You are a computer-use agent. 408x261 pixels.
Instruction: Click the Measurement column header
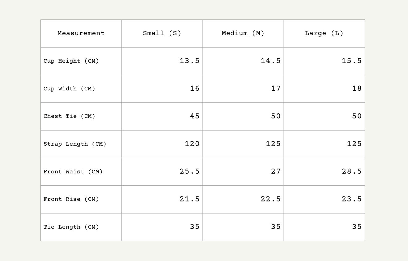point(81,33)
